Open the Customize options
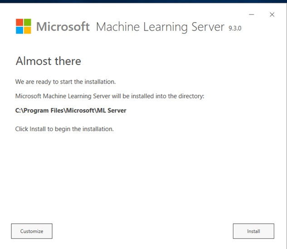This screenshot has width=287, height=249. point(32,231)
